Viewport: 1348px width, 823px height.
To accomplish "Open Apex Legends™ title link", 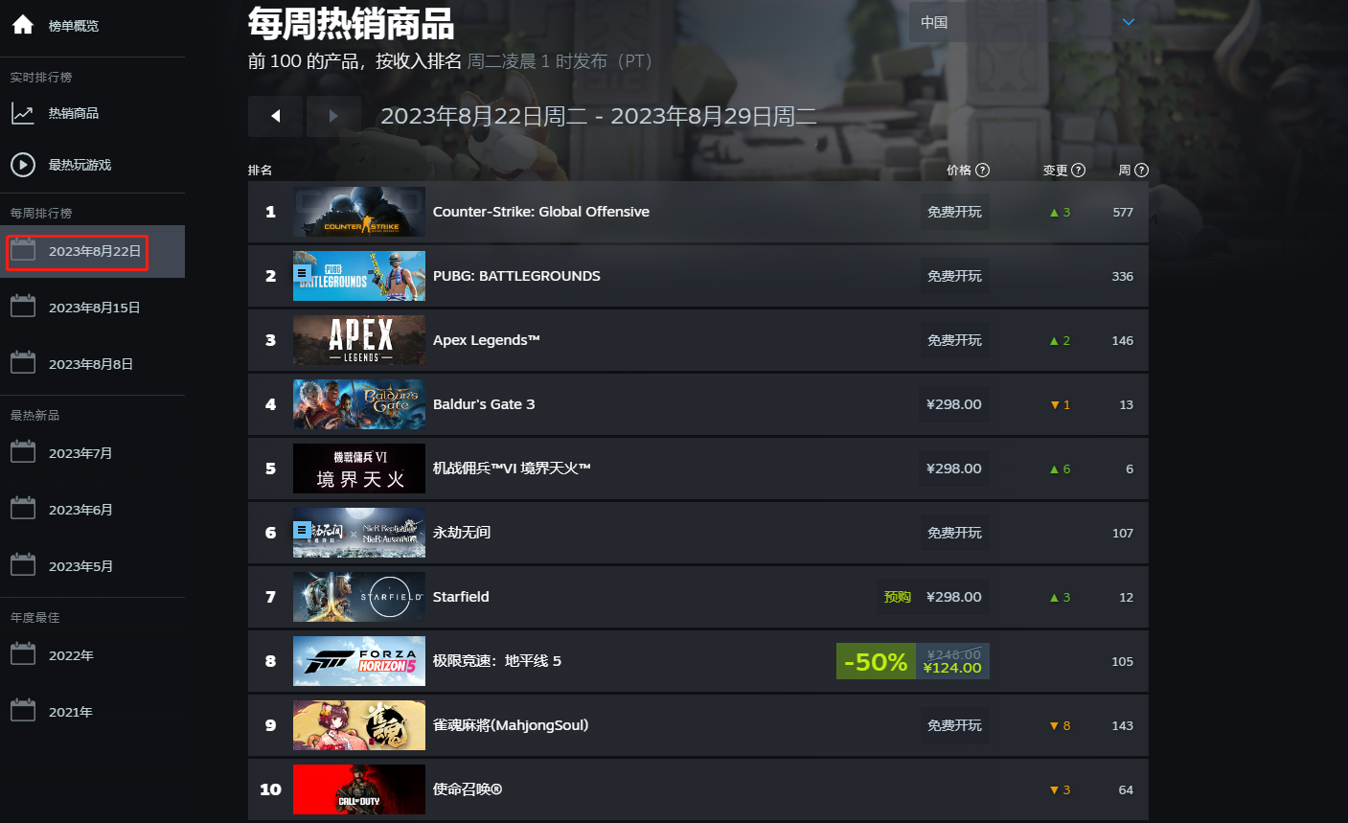I will point(487,340).
